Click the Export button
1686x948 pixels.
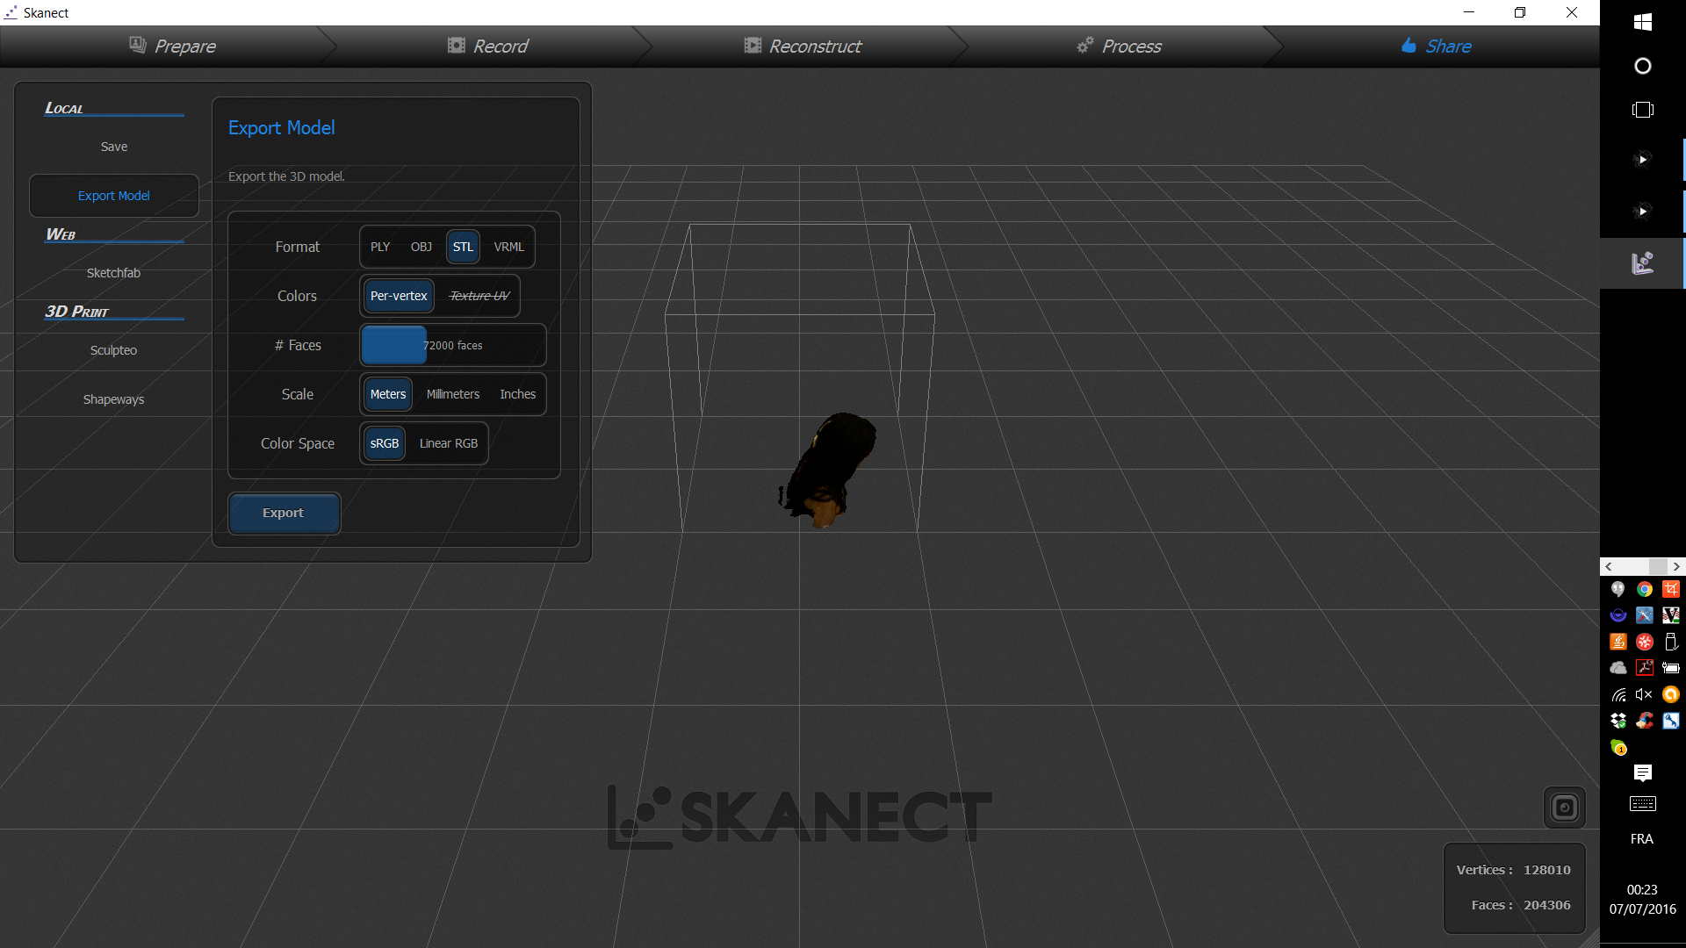click(x=283, y=513)
